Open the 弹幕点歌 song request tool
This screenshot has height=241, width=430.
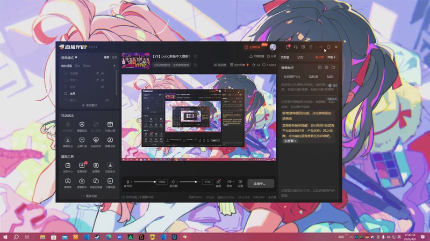[110, 142]
